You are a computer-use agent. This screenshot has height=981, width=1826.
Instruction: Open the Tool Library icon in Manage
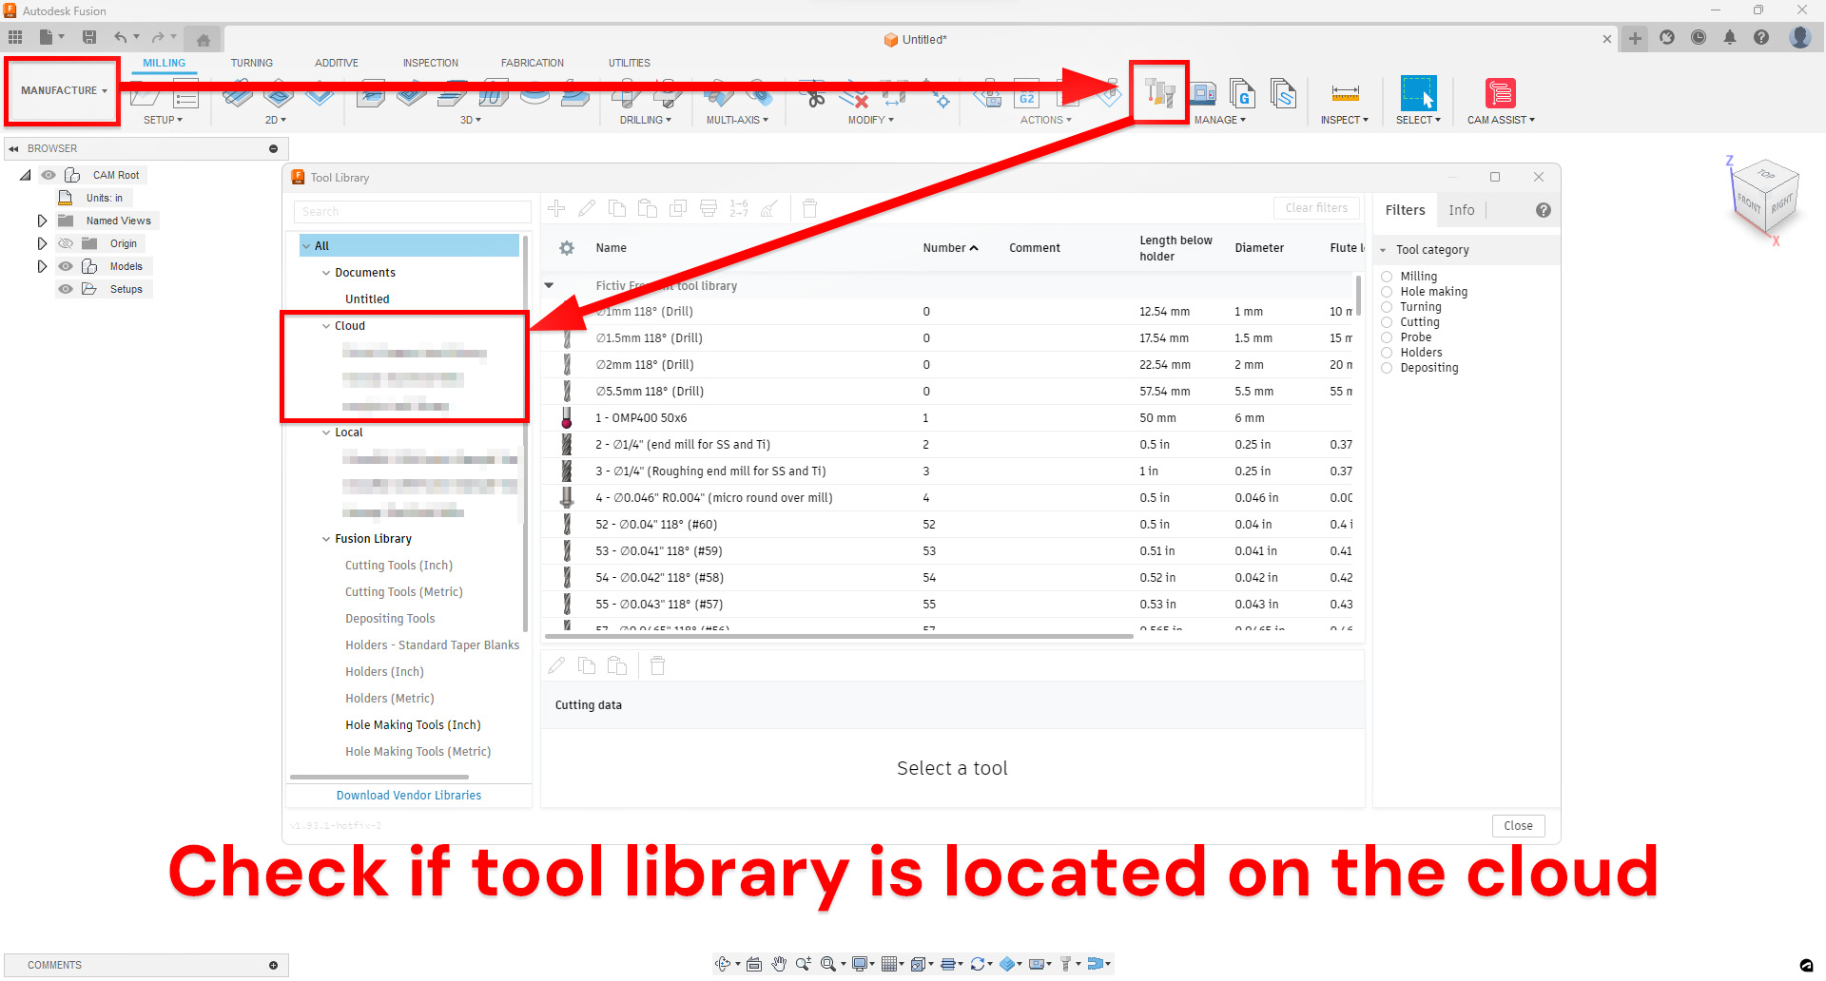coord(1159,93)
